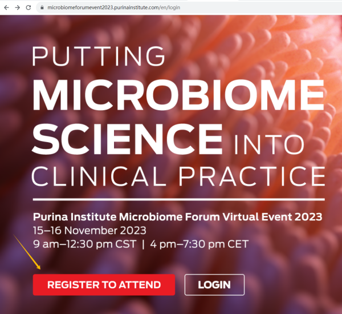Click the /en/login path in the URL
This screenshot has width=342, height=314.
tap(170, 7)
